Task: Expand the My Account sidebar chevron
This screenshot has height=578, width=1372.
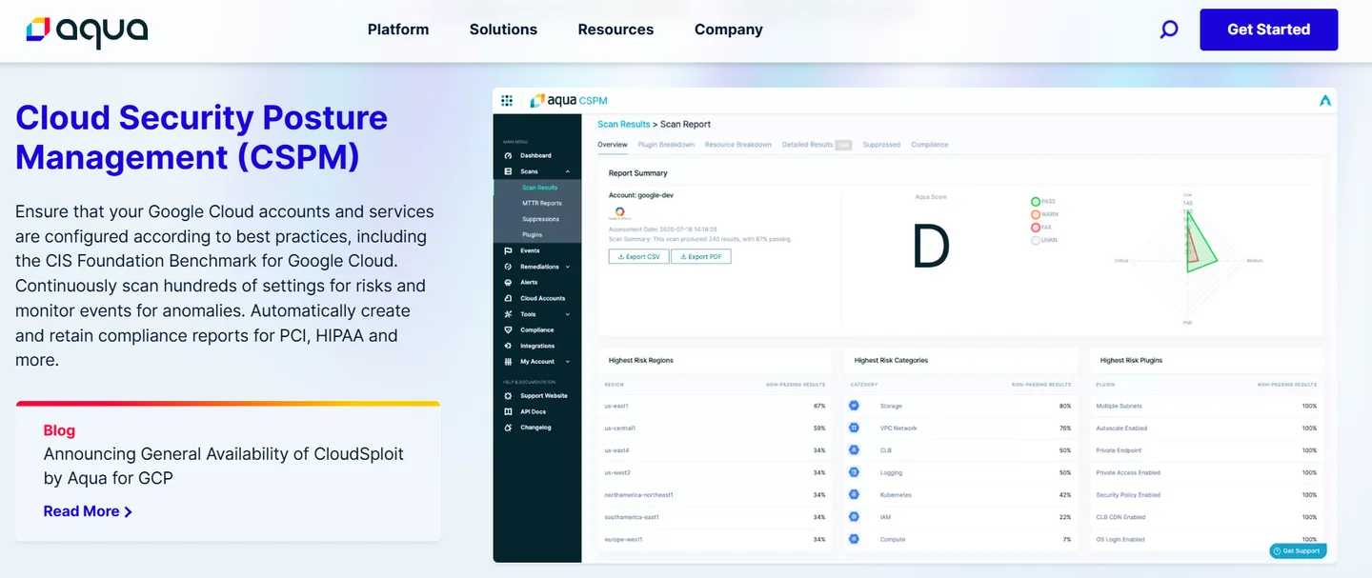Action: click(x=568, y=362)
